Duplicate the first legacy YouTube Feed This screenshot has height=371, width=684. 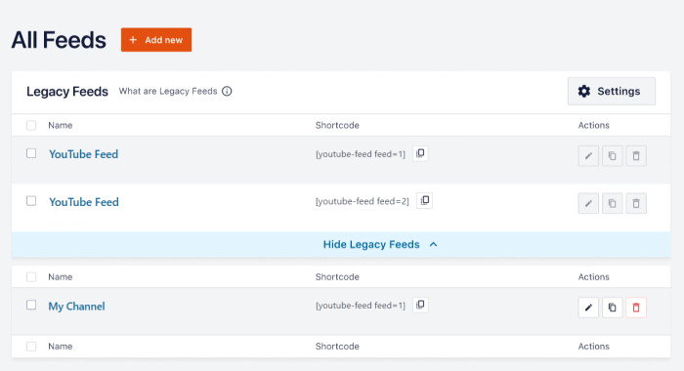pos(613,155)
